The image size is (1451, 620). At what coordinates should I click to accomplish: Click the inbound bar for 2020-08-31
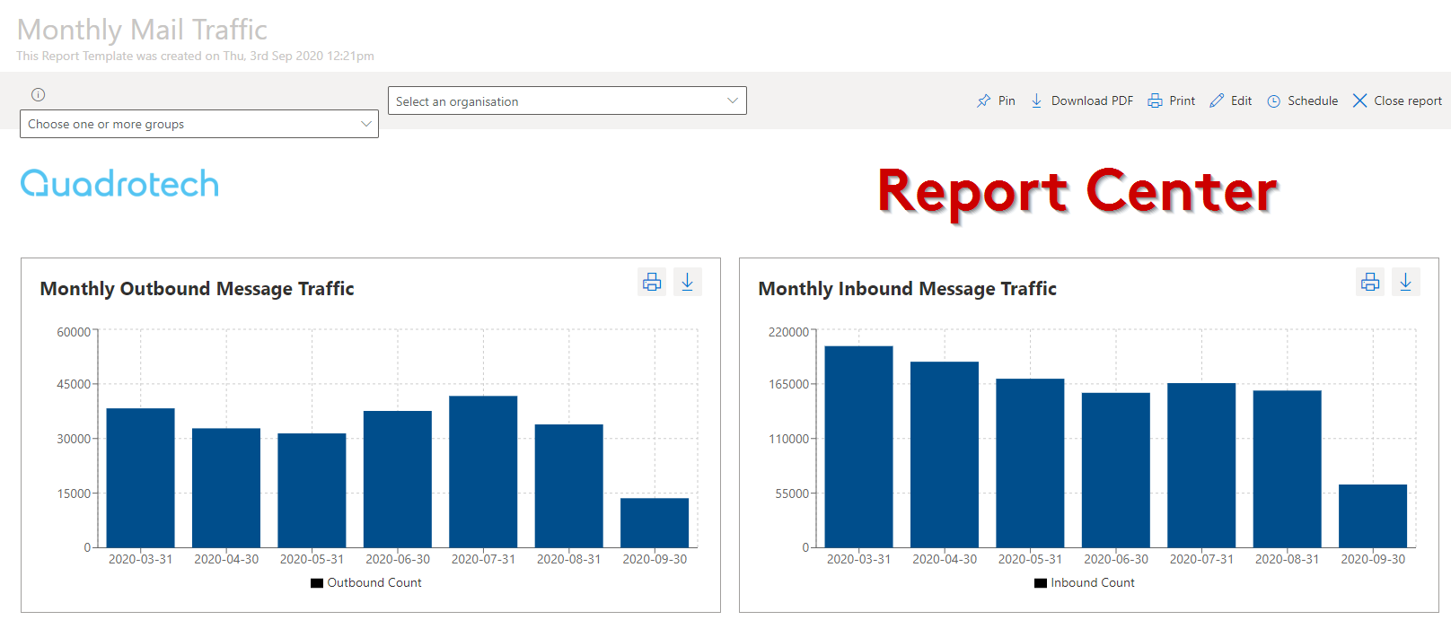[x=1287, y=468]
